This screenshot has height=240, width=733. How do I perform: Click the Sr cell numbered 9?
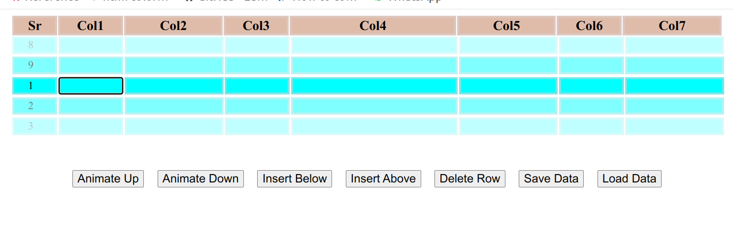coord(31,65)
